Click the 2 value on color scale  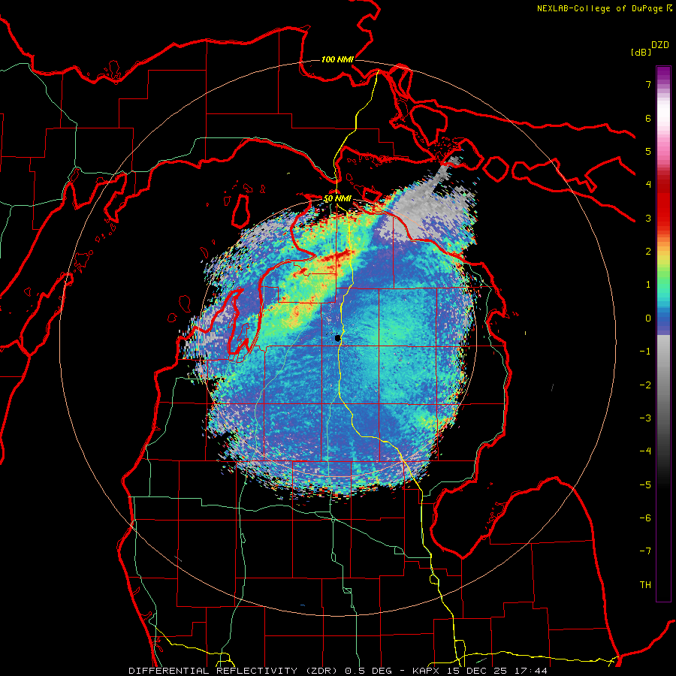pos(648,252)
